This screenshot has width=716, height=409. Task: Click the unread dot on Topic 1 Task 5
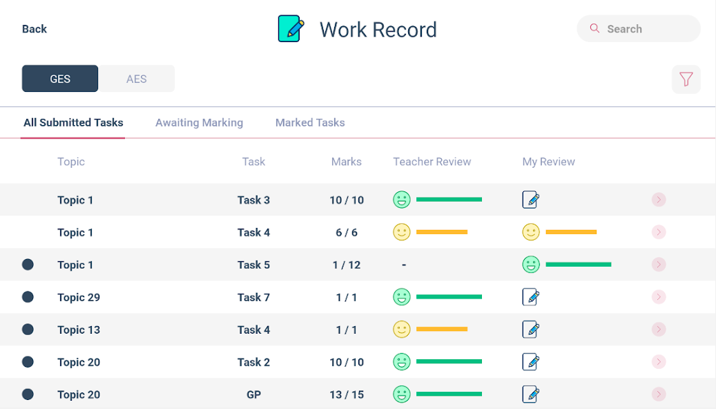pyautogui.click(x=28, y=265)
